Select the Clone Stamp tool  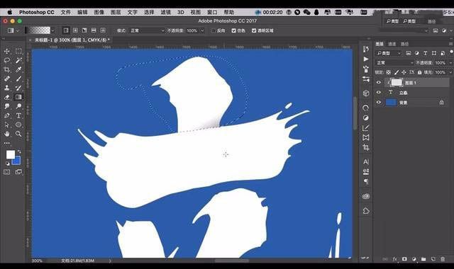tap(6, 88)
